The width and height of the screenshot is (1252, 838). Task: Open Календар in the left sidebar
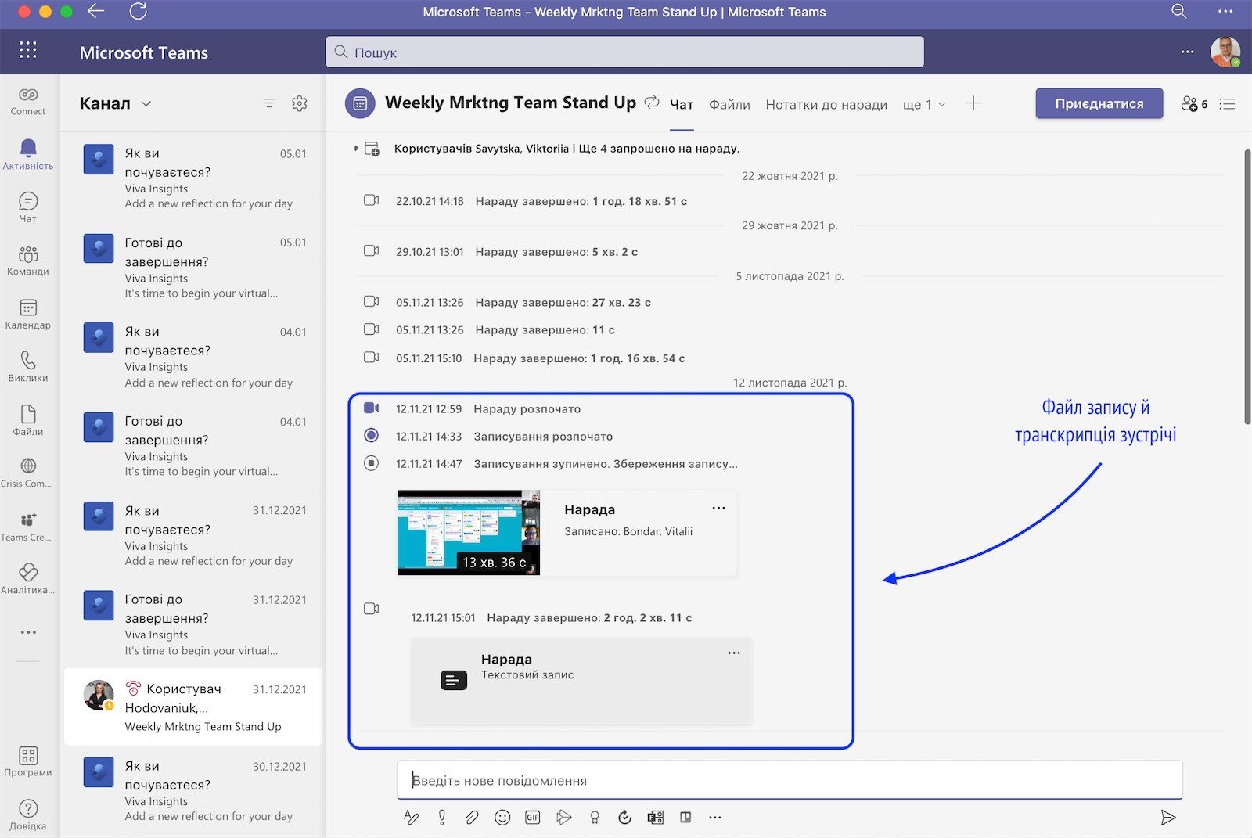coord(28,314)
